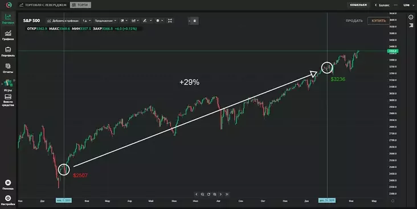This screenshot has height=209, width=417.
Task: Switch to ТОРГОВЛЯ С ЛЕВЕРЕДЖЕМ tab
Action: 43,5
